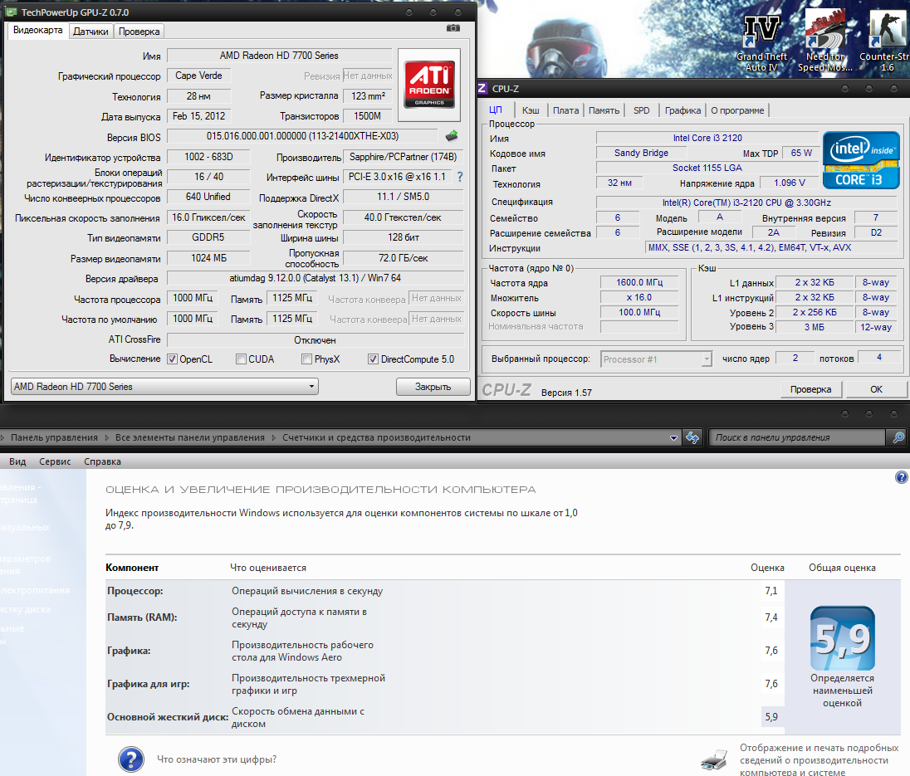Viewport: 910px width, 776px height.
Task: Expand breadcrumb arrow after 'Панель управления'
Action: pyautogui.click(x=107, y=438)
